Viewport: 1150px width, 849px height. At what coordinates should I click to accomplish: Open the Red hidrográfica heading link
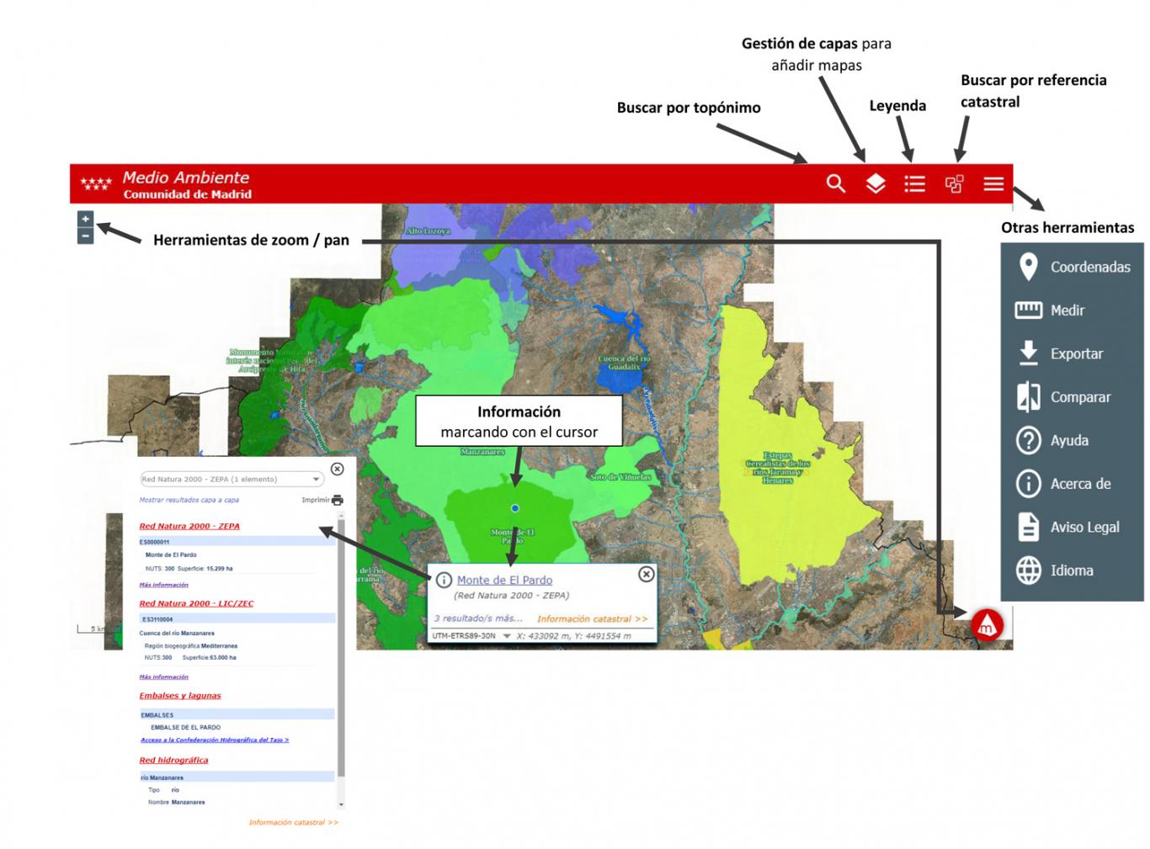point(173,760)
